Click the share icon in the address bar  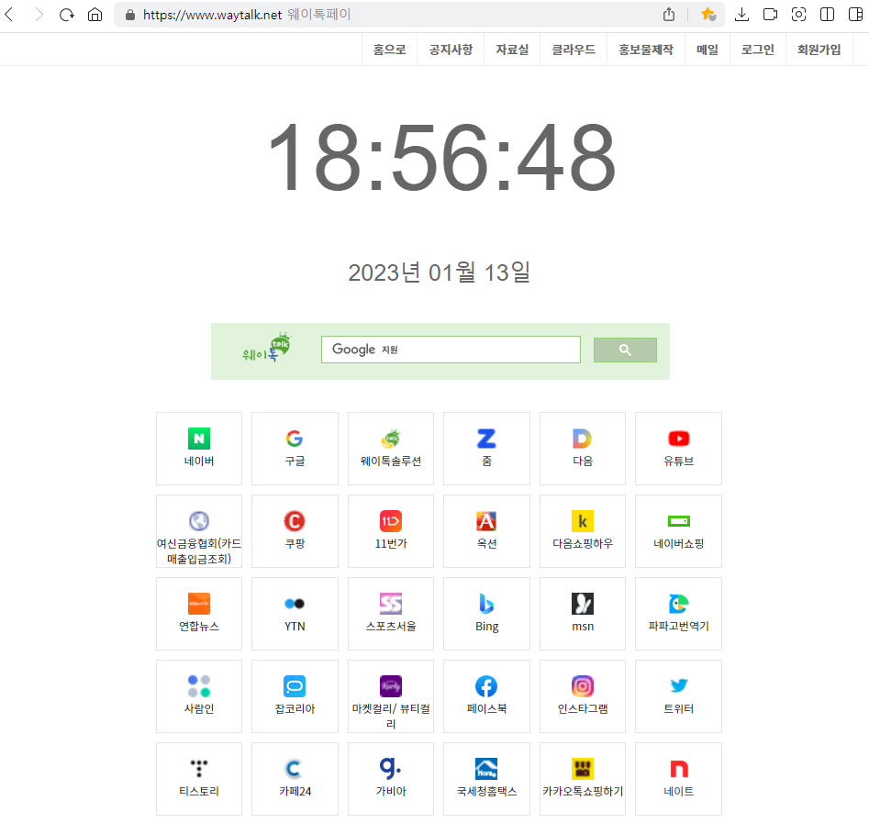tap(669, 15)
